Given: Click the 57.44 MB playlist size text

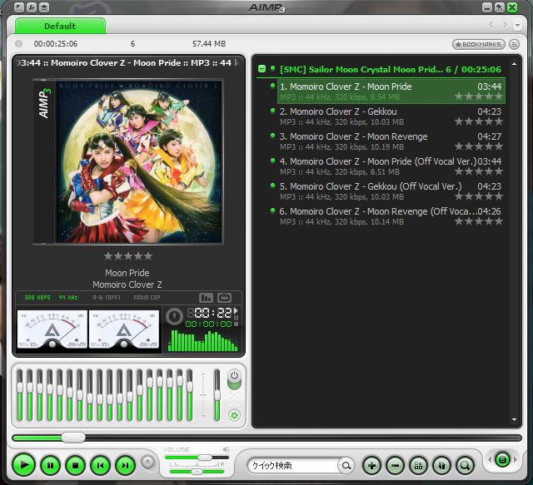Looking at the screenshot, I should click(x=209, y=44).
